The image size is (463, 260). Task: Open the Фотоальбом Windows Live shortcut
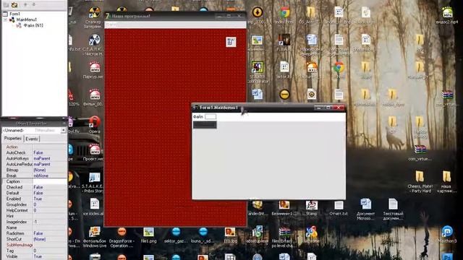point(95,237)
